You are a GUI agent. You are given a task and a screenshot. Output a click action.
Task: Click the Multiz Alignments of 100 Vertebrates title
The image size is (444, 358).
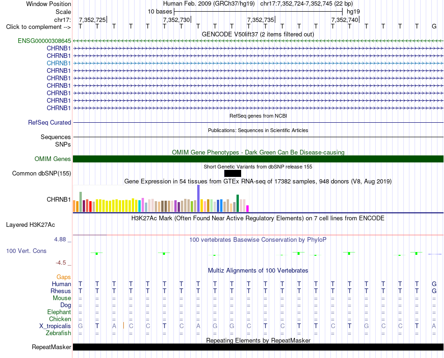pos(258,270)
